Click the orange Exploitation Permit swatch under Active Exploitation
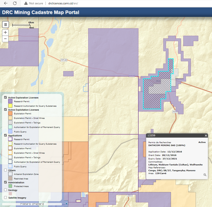Viewport: 212px width, 207px height. tap(10, 113)
